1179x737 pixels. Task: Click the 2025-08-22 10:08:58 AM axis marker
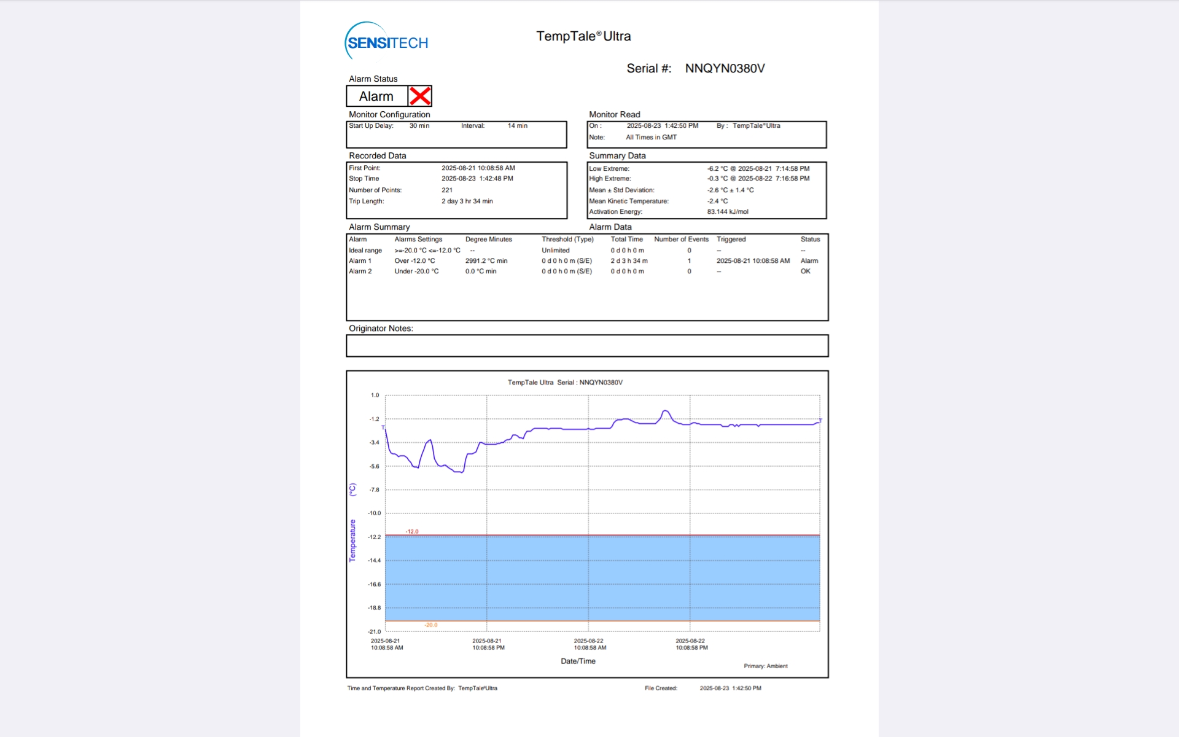coord(589,644)
